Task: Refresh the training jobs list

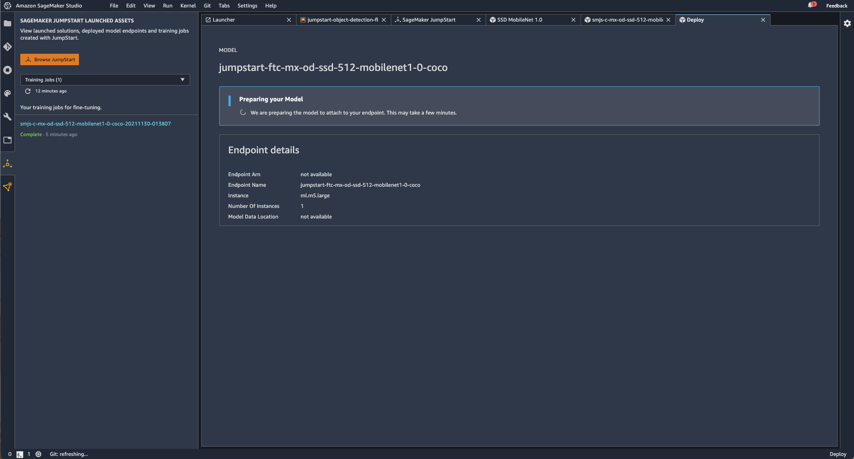Action: coord(28,91)
